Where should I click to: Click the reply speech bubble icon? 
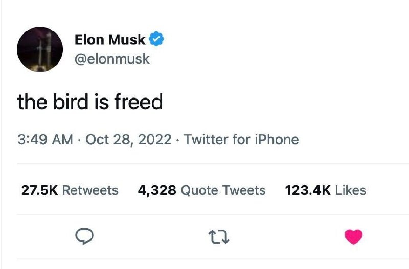pyautogui.click(x=84, y=236)
